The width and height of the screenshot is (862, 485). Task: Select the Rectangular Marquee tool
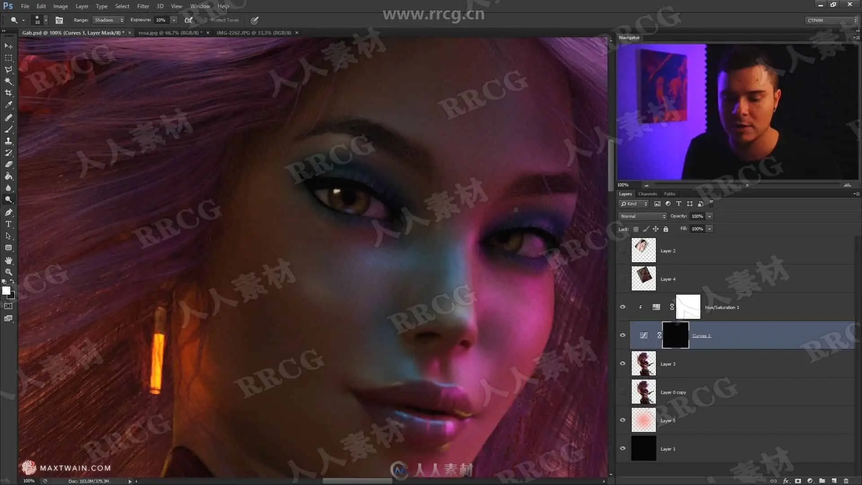click(x=9, y=58)
